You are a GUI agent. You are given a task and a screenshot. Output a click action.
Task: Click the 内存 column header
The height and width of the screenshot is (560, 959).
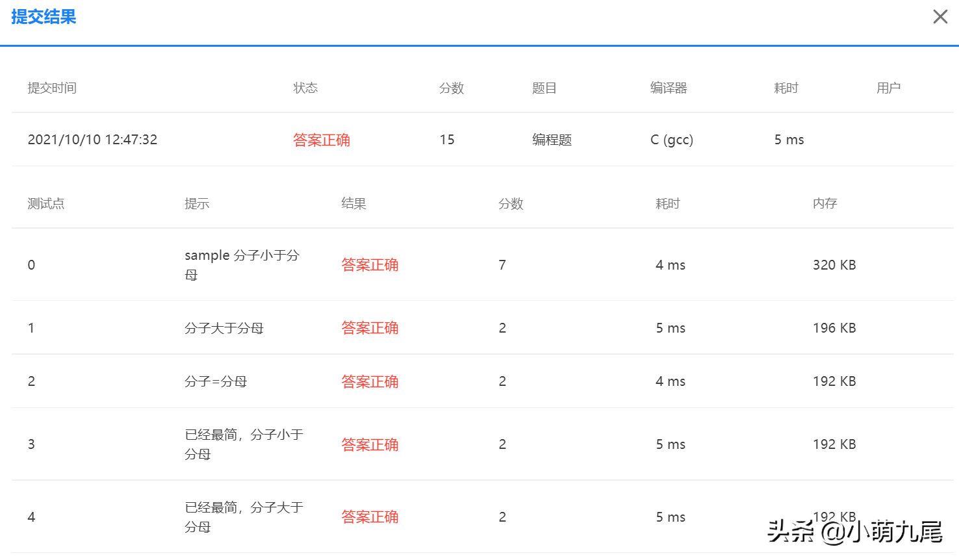point(825,203)
